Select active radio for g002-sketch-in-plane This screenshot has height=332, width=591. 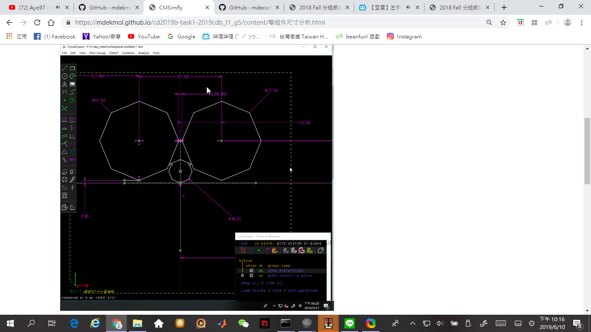coord(242,275)
